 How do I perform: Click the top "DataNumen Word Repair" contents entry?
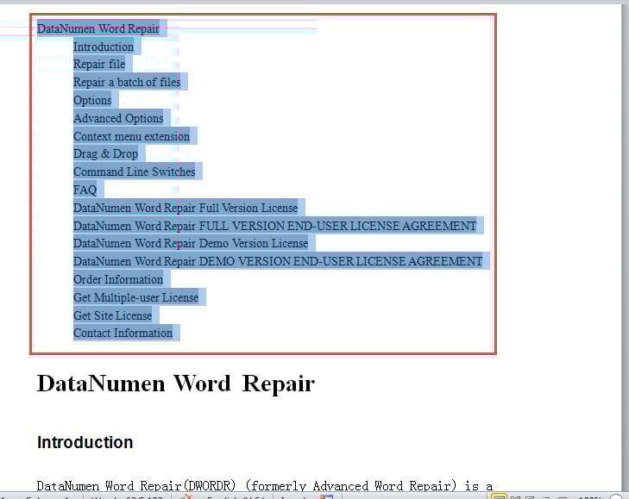pos(98,29)
